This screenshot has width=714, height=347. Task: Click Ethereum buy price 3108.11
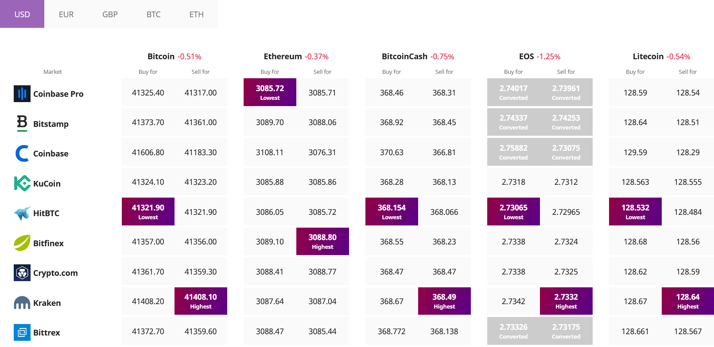pyautogui.click(x=270, y=152)
